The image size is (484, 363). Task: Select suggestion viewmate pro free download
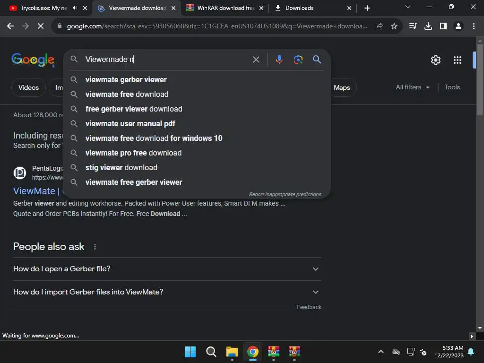pyautogui.click(x=197, y=153)
